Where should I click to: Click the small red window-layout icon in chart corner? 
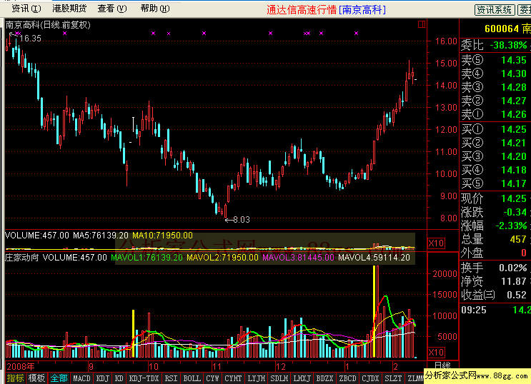(x=422, y=24)
